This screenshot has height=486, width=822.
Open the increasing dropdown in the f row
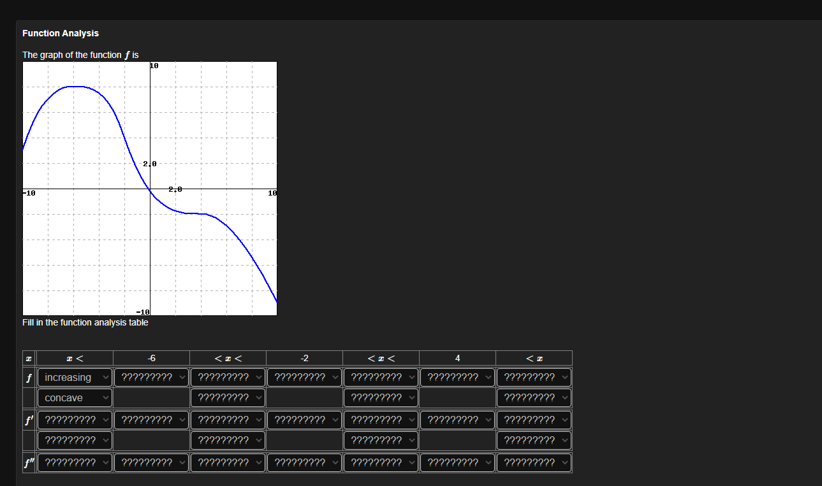click(x=75, y=377)
